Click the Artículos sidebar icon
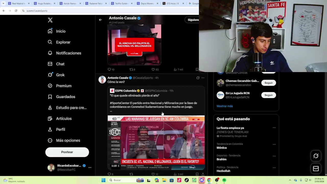This screenshot has height=184, width=327. (50, 119)
